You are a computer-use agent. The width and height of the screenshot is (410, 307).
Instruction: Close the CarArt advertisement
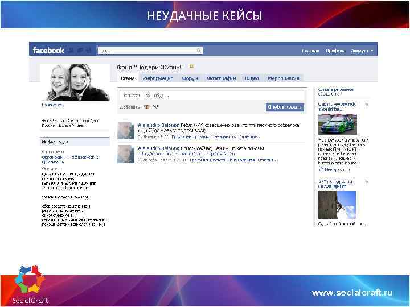pyautogui.click(x=367, y=105)
